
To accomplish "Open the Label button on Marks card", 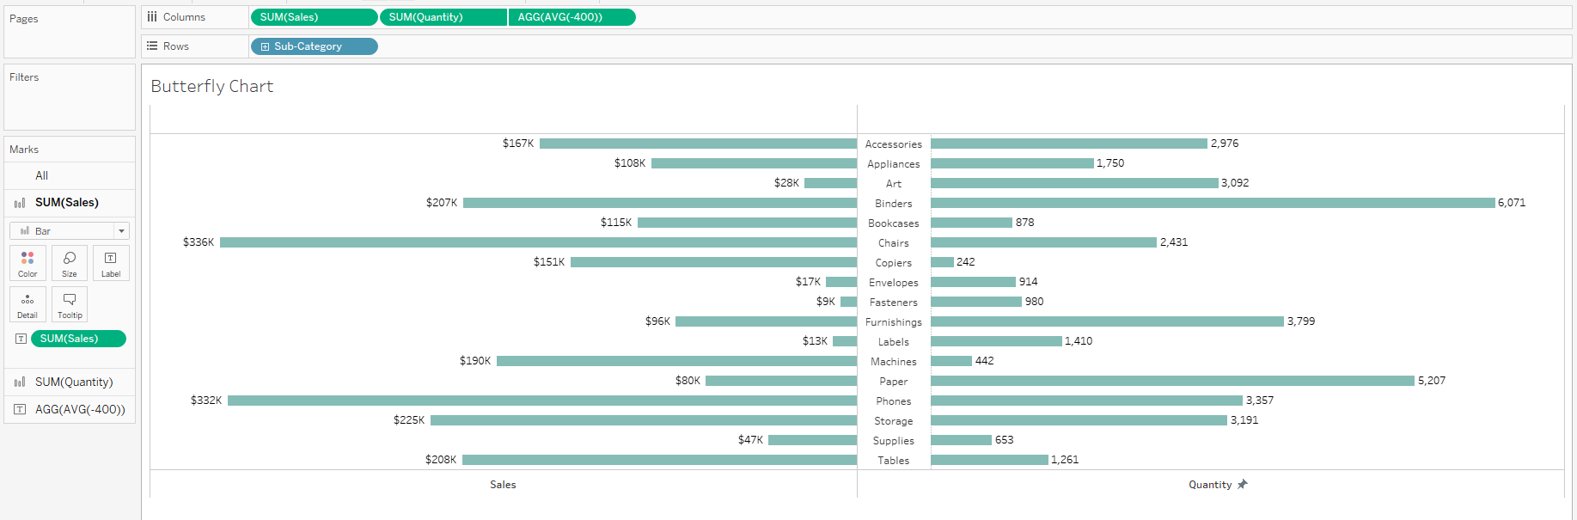I will pyautogui.click(x=111, y=262).
